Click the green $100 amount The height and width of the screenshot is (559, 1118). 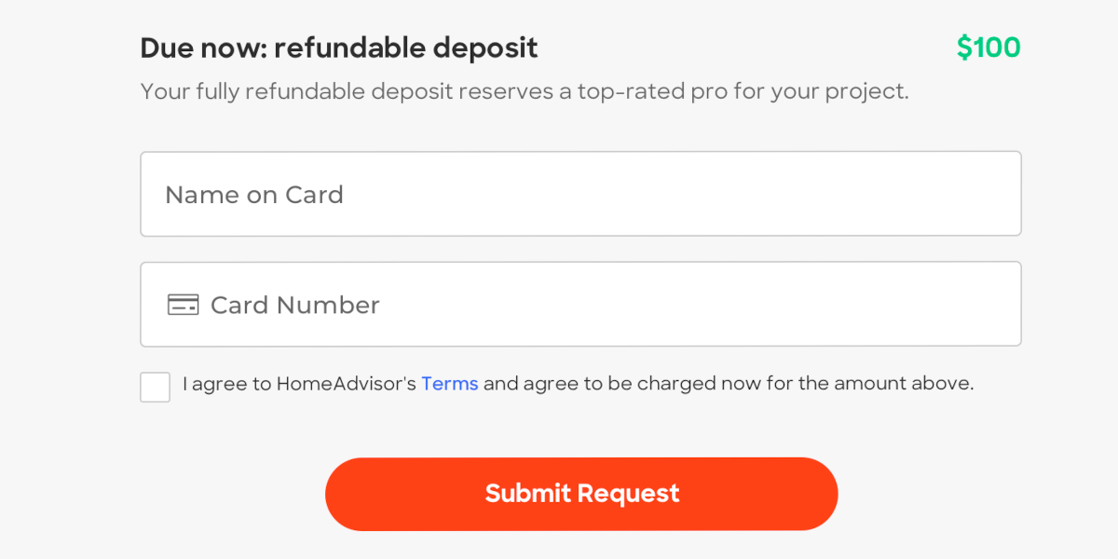click(988, 47)
